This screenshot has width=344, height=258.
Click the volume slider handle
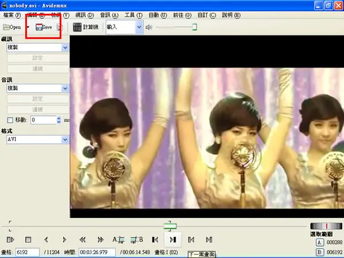click(x=194, y=27)
